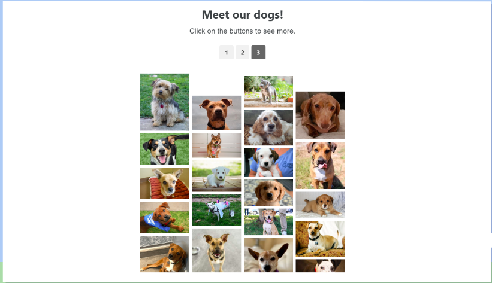492x283 pixels.
Task: Open the dog lying on floral armchair
Action: 320,239
